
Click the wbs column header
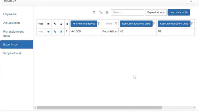tap(41, 24)
